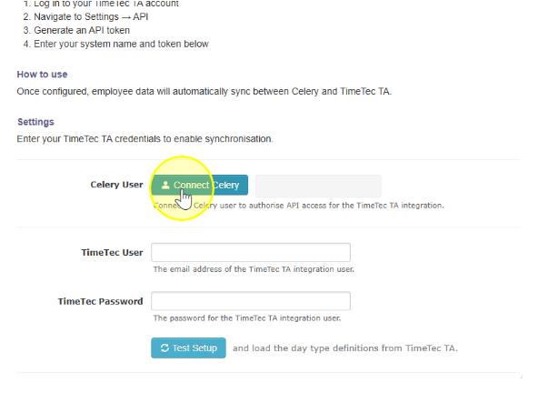Click the person icon in Connect Celery
This screenshot has width=558, height=393.
tap(165, 185)
